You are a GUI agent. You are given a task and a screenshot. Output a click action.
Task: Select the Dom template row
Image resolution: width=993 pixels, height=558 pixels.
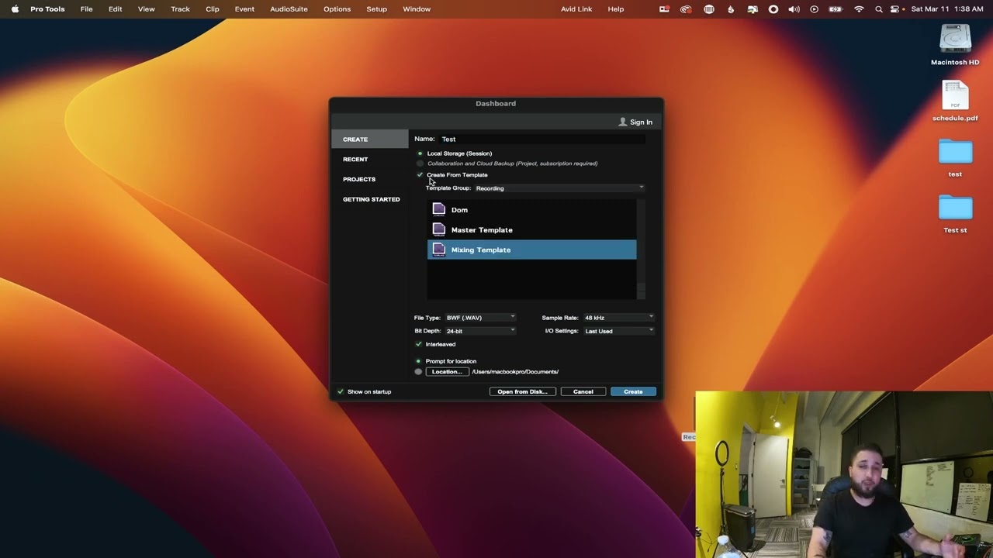click(x=531, y=209)
